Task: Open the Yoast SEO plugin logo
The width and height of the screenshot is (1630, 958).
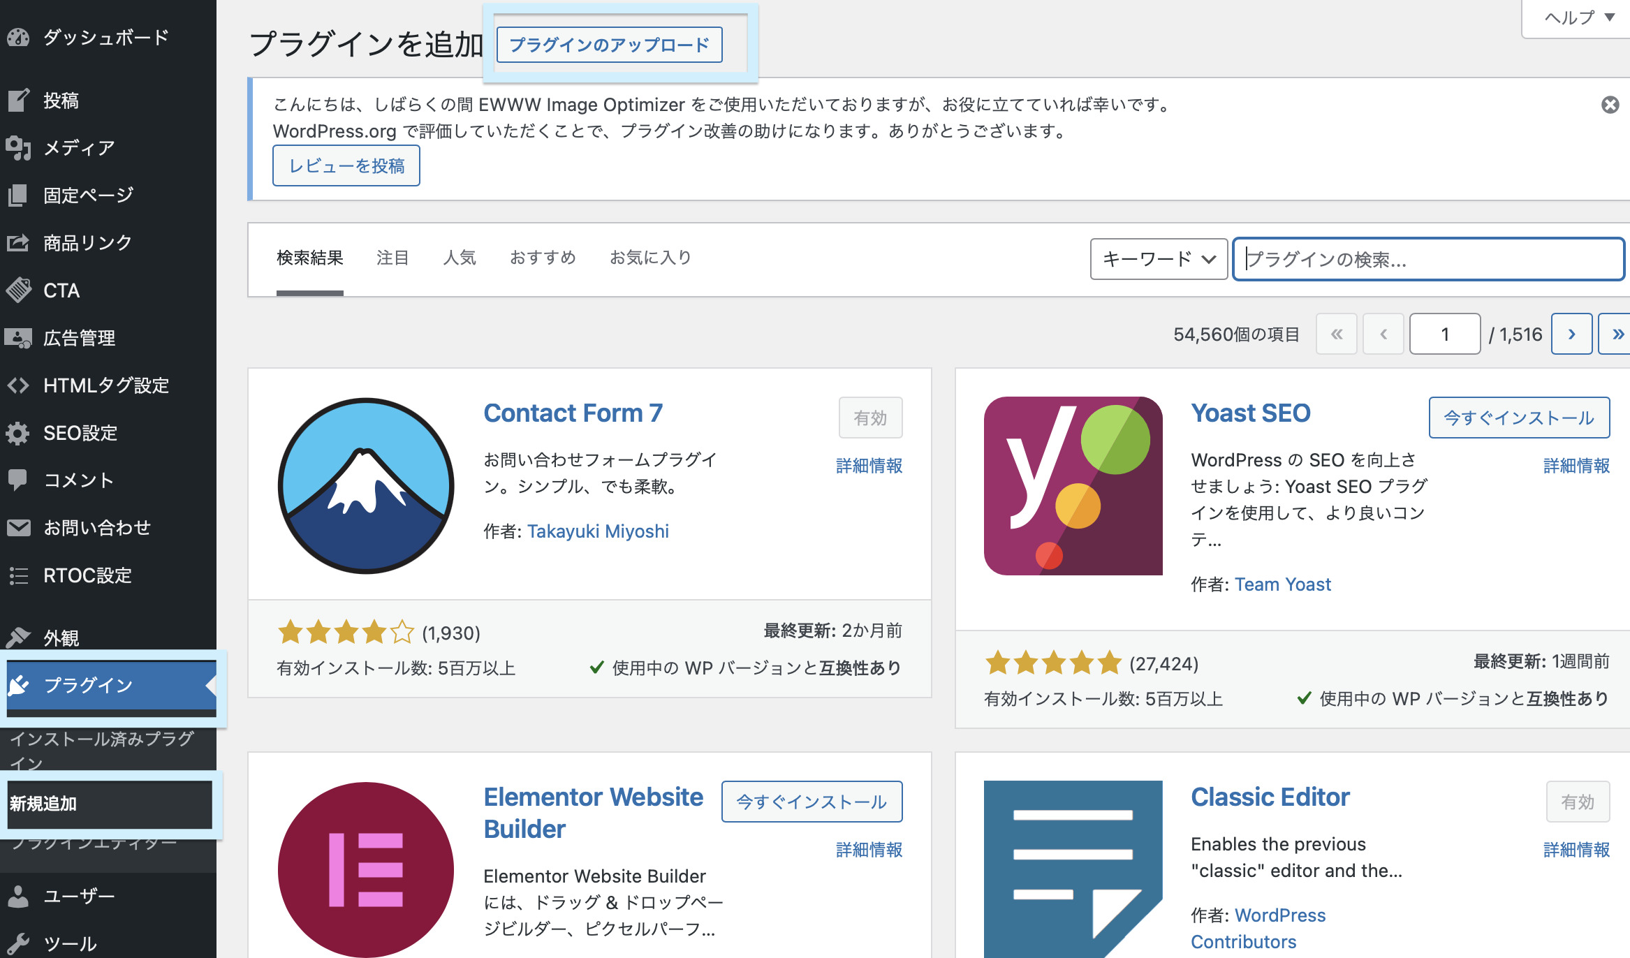Action: pyautogui.click(x=1073, y=486)
